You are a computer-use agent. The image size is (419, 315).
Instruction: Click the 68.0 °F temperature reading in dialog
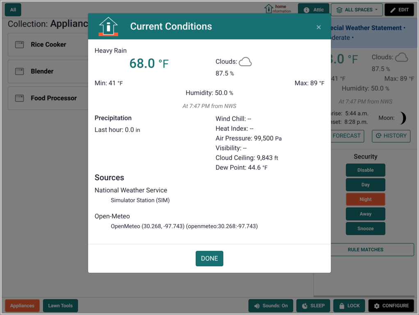149,64
